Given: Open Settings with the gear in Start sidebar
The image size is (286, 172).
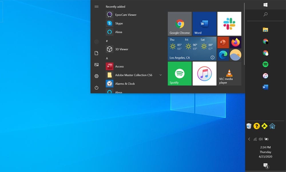Looking at the screenshot, I should 96,76.
